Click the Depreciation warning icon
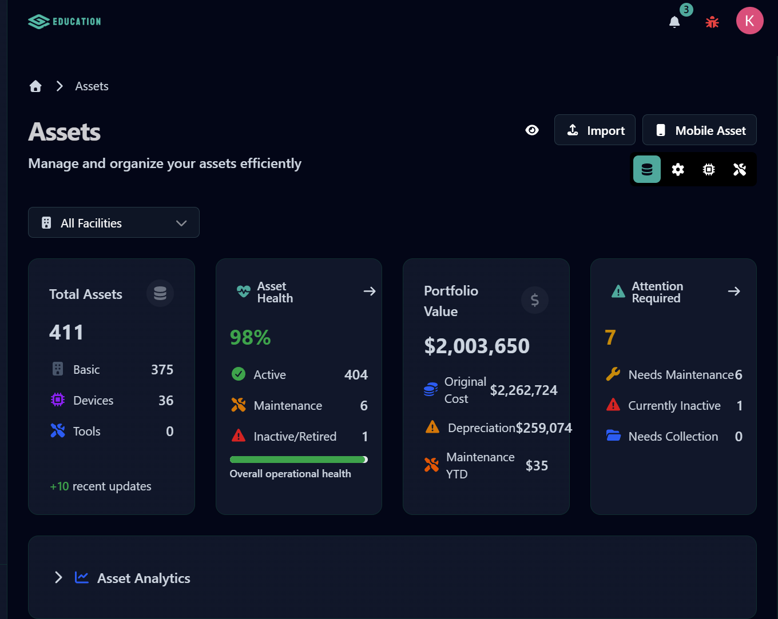Screen dimensions: 778x619 tap(432, 427)
